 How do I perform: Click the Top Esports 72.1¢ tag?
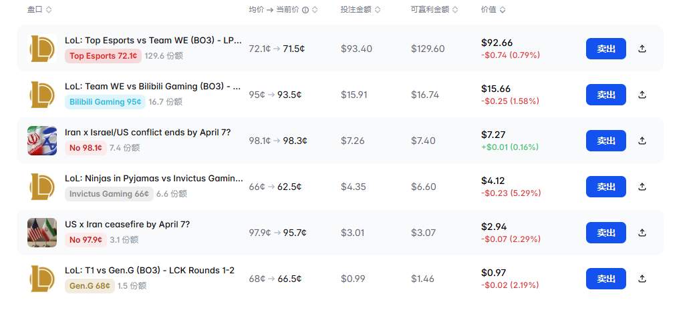tap(103, 56)
